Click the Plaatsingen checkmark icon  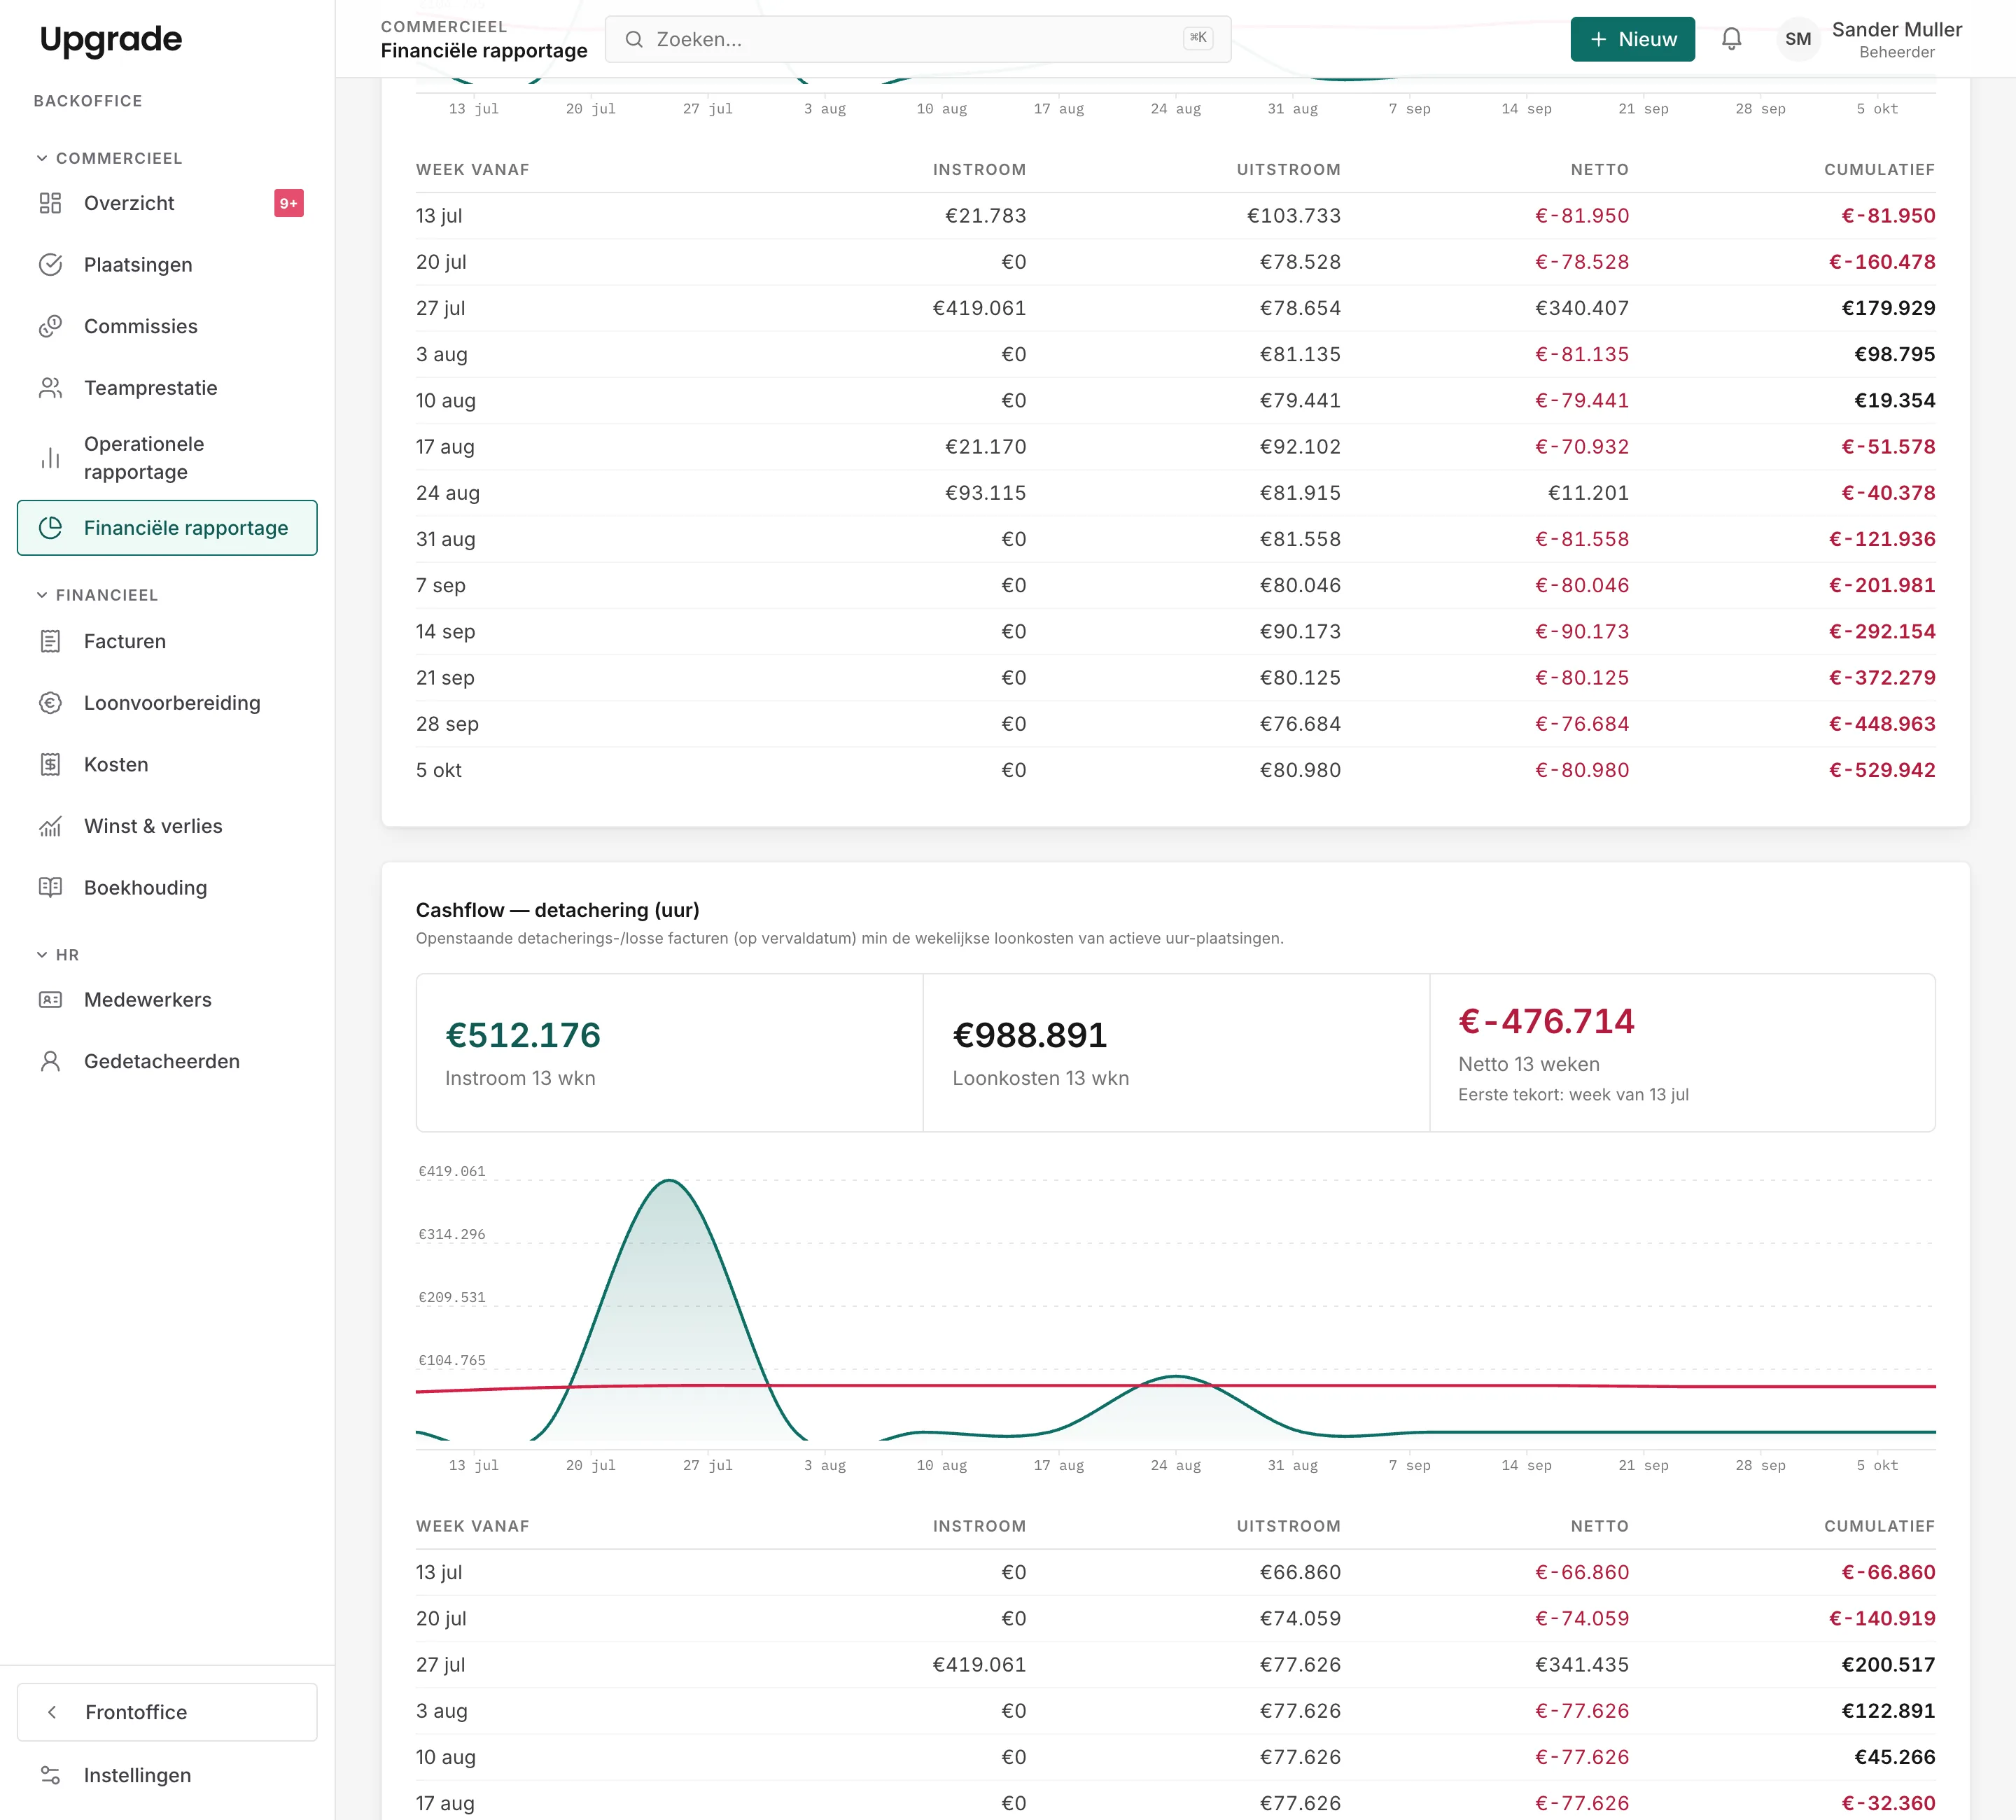click(x=50, y=265)
